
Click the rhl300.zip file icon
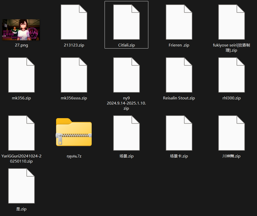[232, 75]
